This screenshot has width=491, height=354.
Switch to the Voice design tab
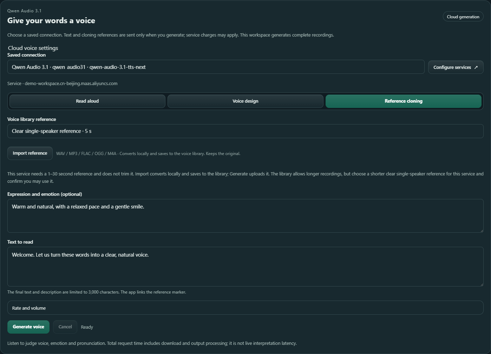pyautogui.click(x=245, y=101)
